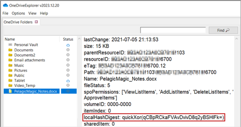Image resolution: width=241 pixels, height=127 pixels.
Task: Open the File menu
Action: [5, 13]
